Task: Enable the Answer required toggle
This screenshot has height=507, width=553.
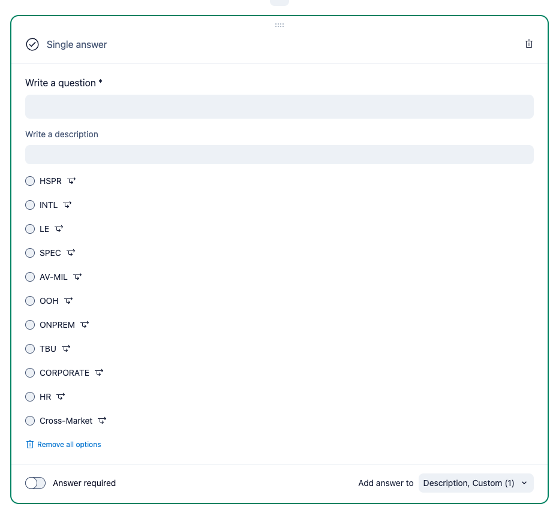Action: tap(35, 483)
